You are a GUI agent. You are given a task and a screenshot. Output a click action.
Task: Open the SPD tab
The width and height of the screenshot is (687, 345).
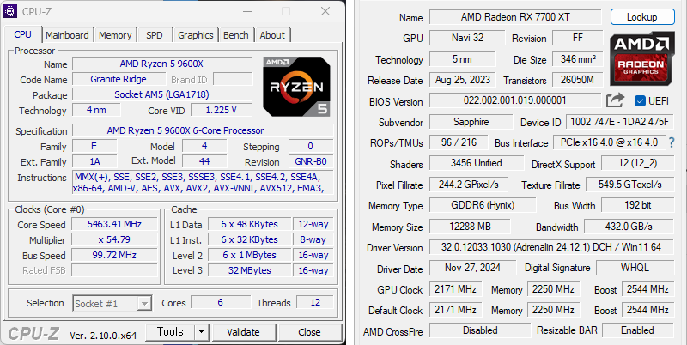point(155,35)
